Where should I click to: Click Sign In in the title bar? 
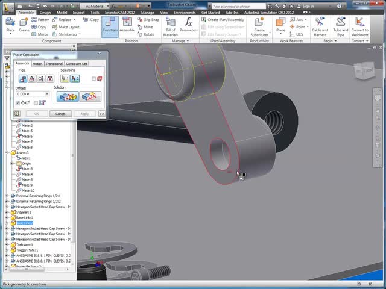(305, 6)
